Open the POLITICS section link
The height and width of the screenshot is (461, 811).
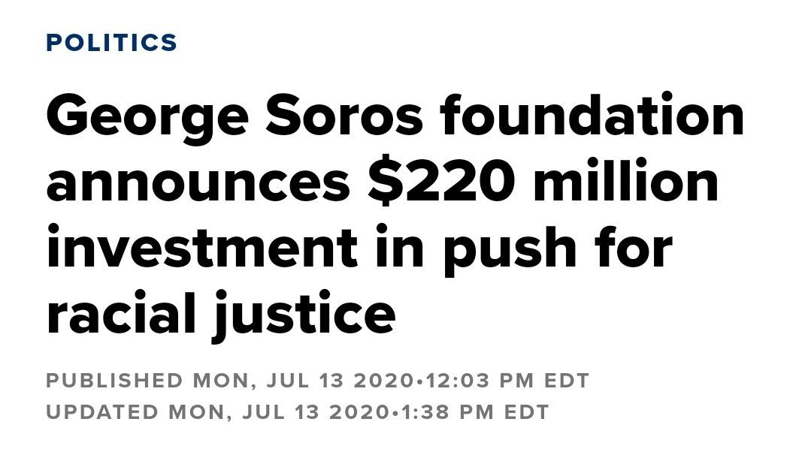coord(111,43)
